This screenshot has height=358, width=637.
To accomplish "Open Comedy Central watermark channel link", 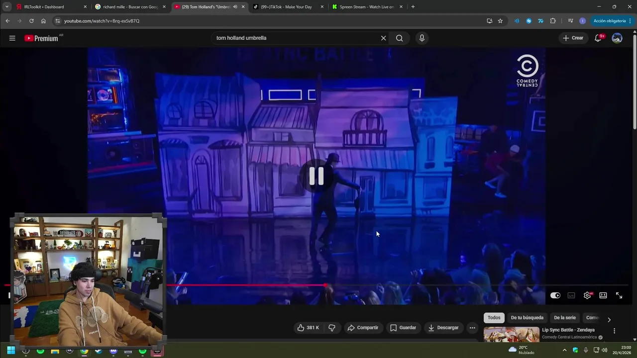I will (x=527, y=71).
